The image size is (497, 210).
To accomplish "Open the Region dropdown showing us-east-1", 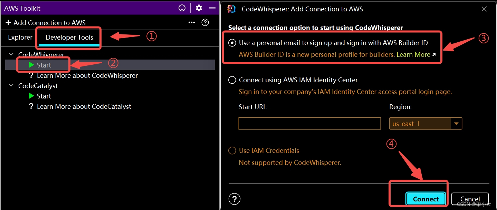I will click(x=426, y=123).
